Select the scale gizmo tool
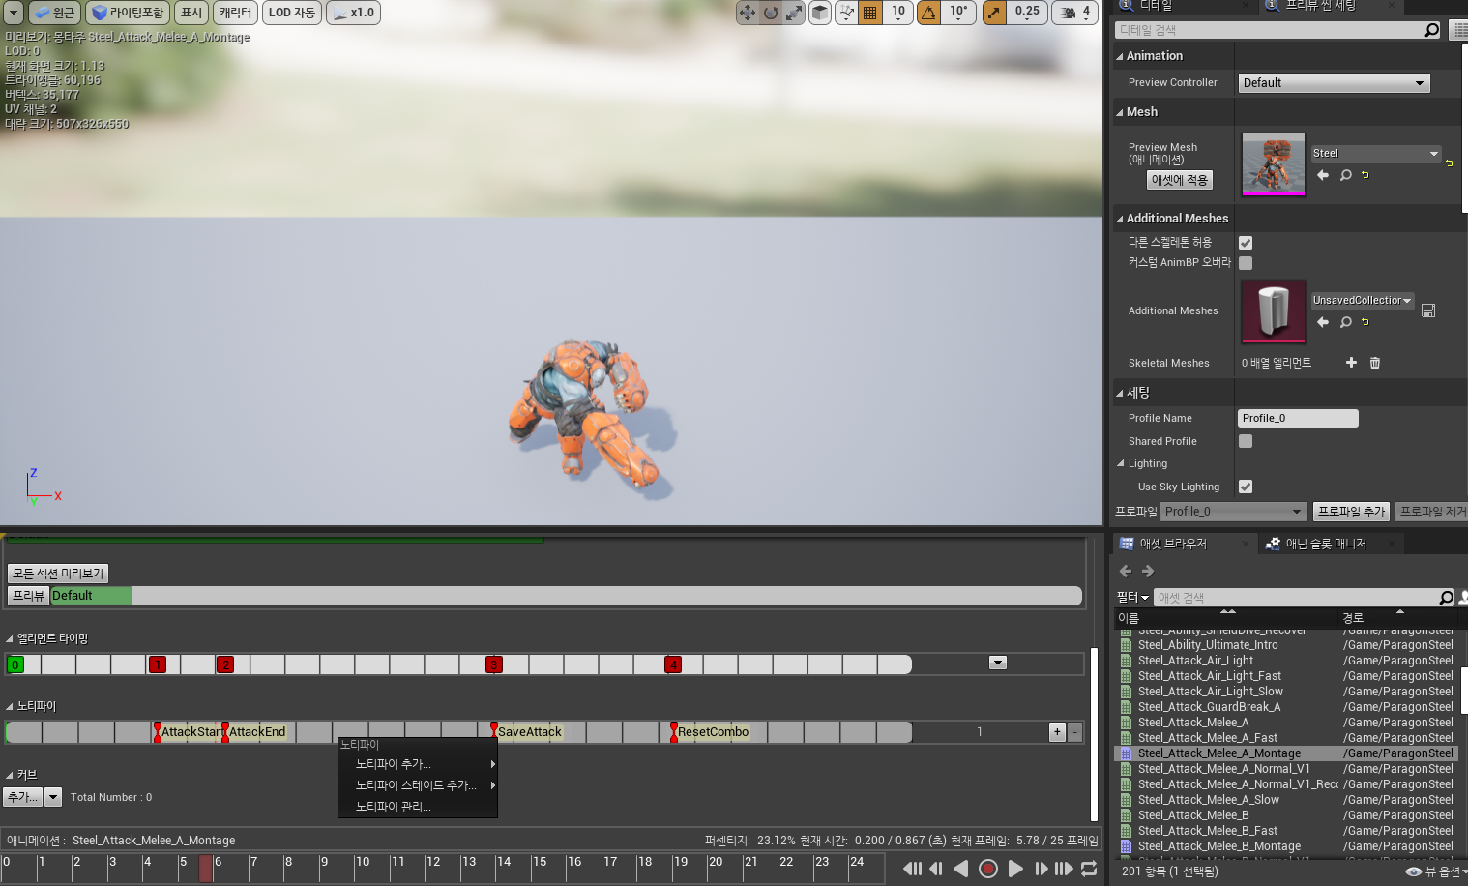 (x=794, y=13)
